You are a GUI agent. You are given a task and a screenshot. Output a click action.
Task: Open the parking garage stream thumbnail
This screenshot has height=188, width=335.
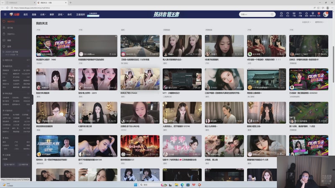140,46
